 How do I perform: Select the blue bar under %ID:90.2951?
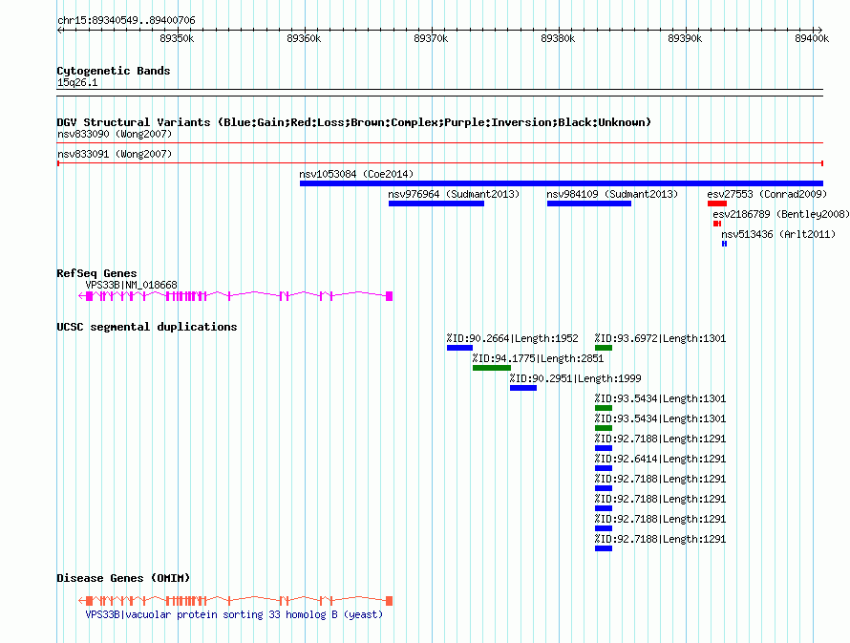[523, 388]
